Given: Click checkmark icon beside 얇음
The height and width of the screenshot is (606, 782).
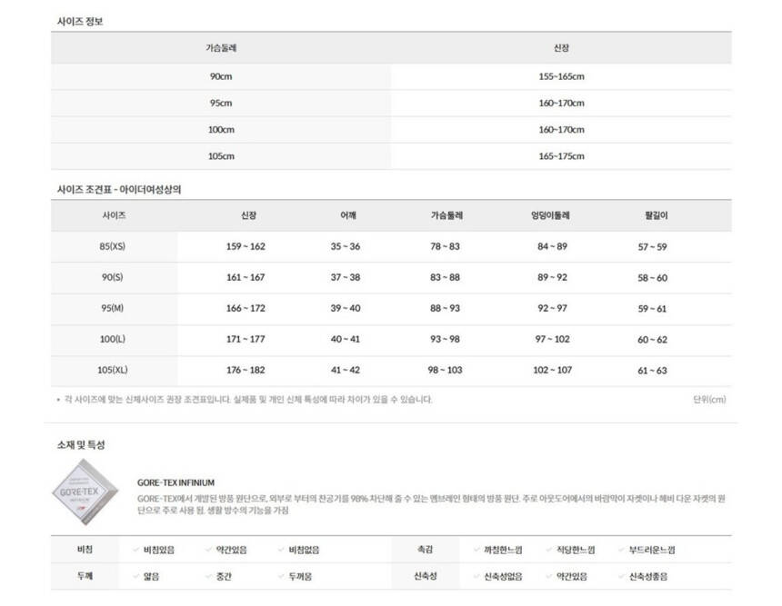Looking at the screenshot, I should tap(136, 576).
